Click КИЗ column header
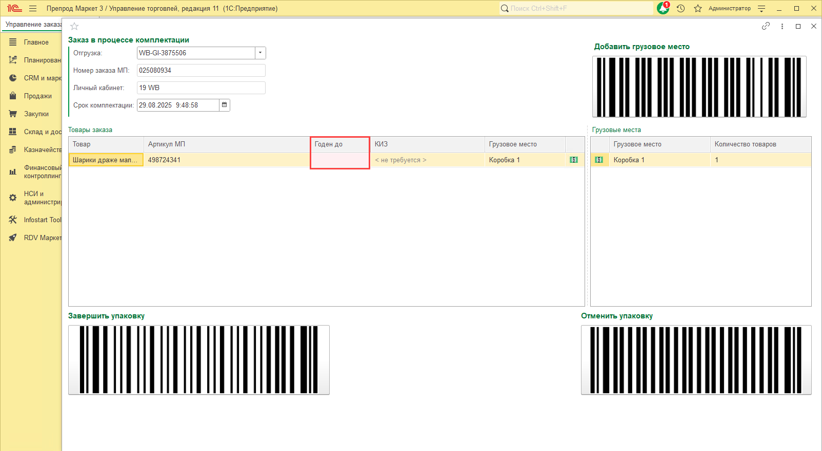This screenshot has width=822, height=451. [428, 144]
